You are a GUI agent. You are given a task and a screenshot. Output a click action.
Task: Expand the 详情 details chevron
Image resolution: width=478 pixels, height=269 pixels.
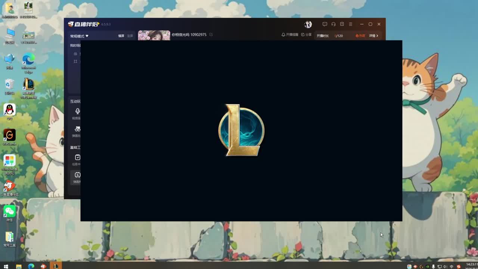pos(373,36)
